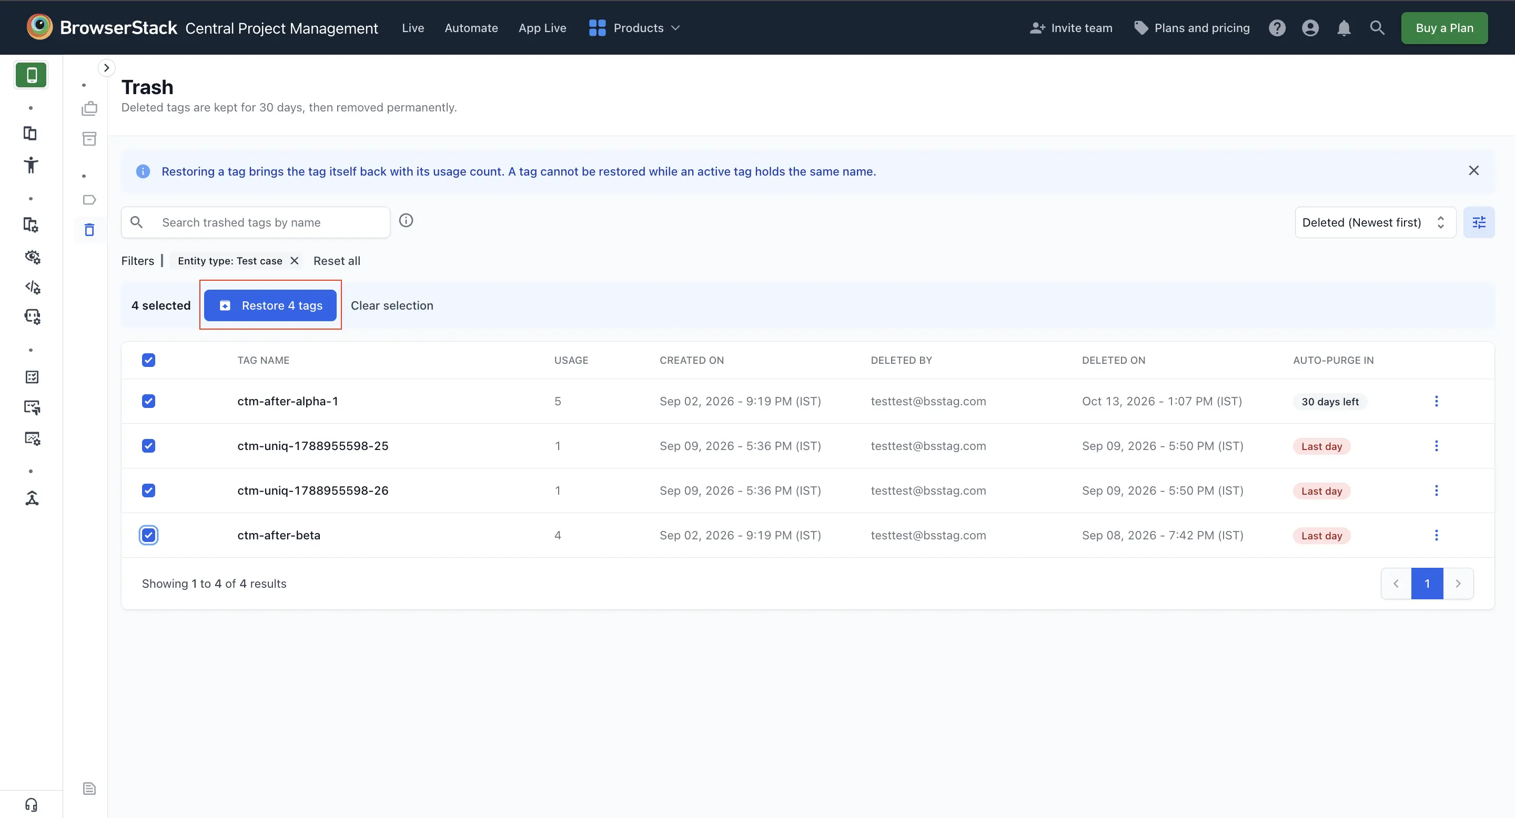1515x818 pixels.
Task: Remove the Entity type: Test case filter chip
Action: (295, 261)
